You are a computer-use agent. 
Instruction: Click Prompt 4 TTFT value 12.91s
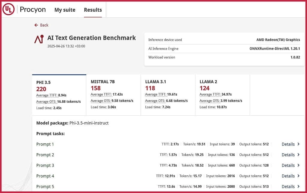(170, 176)
